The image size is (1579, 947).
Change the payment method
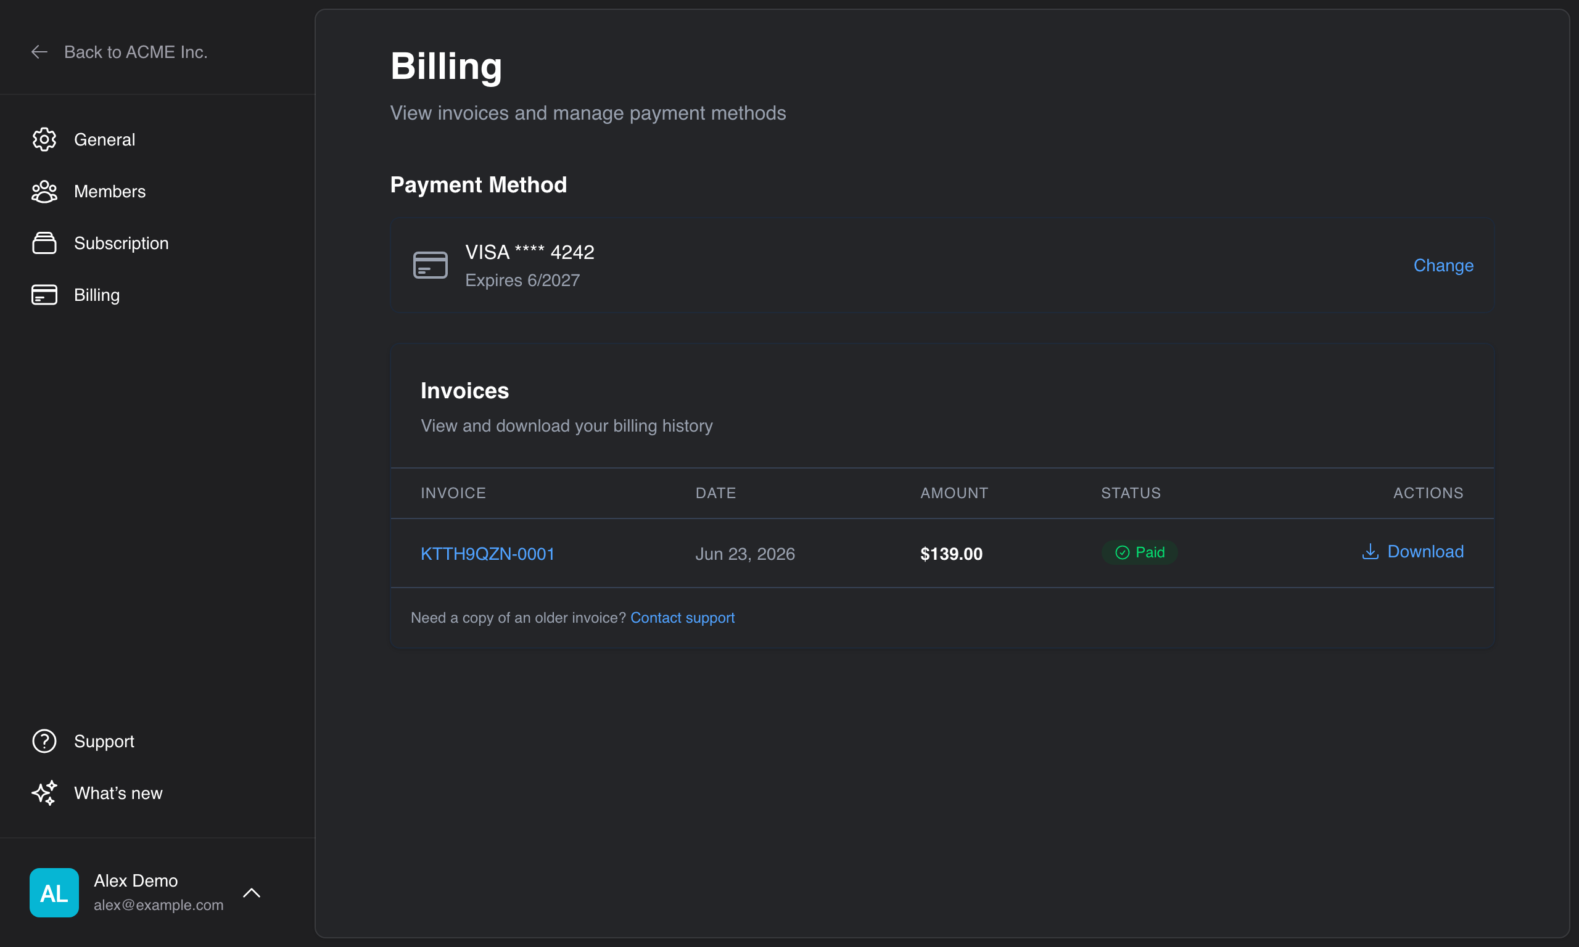pyautogui.click(x=1443, y=265)
